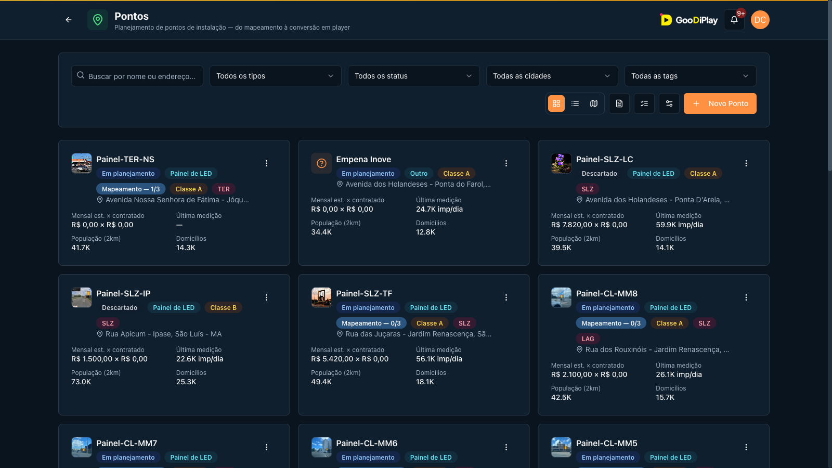Open options menu for Painel-CL-MM5
Viewport: 832px width, 468px height.
746,447
